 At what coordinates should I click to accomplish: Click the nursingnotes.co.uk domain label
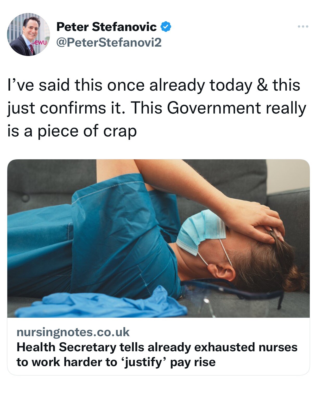click(73, 332)
